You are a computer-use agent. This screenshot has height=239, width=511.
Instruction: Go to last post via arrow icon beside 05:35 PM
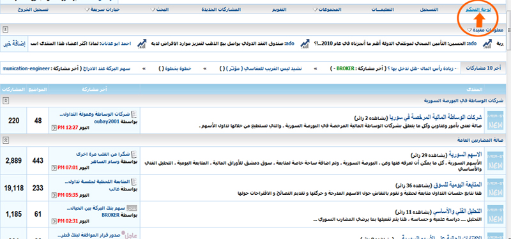tap(54, 196)
